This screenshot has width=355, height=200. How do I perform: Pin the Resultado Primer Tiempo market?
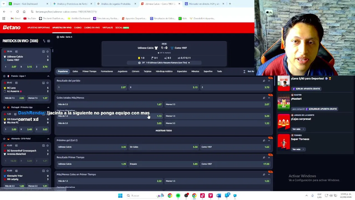pyautogui.click(x=264, y=157)
